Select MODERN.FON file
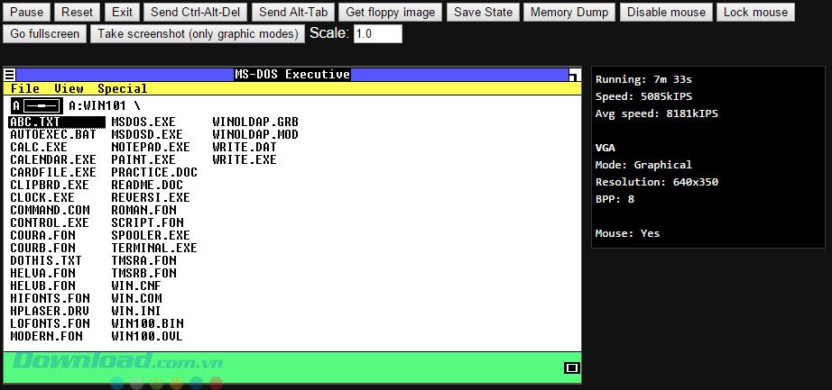Viewport: 832px width, 390px height. coord(46,336)
